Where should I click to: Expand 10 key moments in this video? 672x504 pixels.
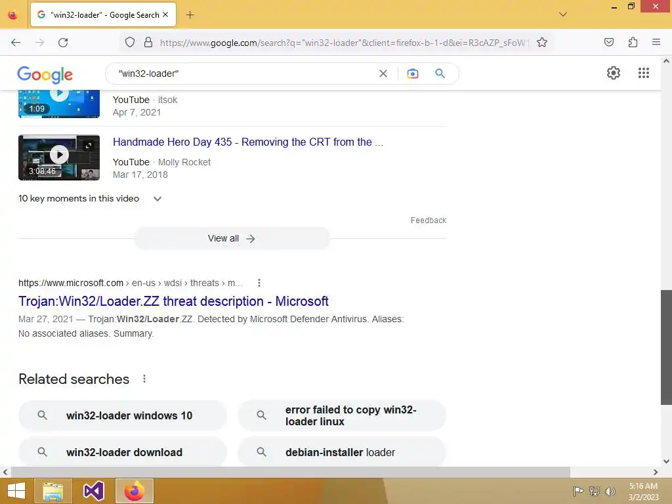click(x=90, y=198)
